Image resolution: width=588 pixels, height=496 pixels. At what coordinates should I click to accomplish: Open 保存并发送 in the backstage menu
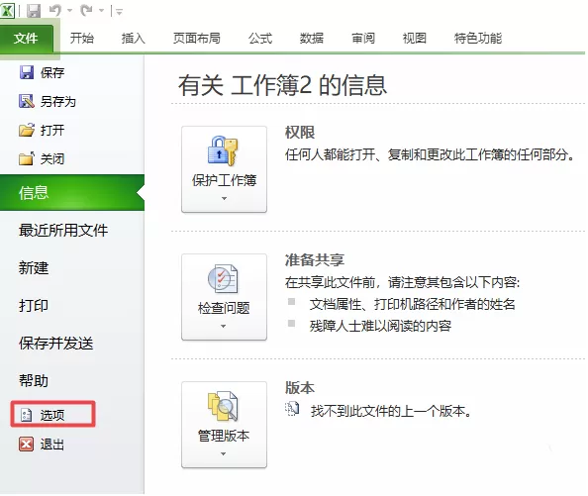click(x=55, y=343)
